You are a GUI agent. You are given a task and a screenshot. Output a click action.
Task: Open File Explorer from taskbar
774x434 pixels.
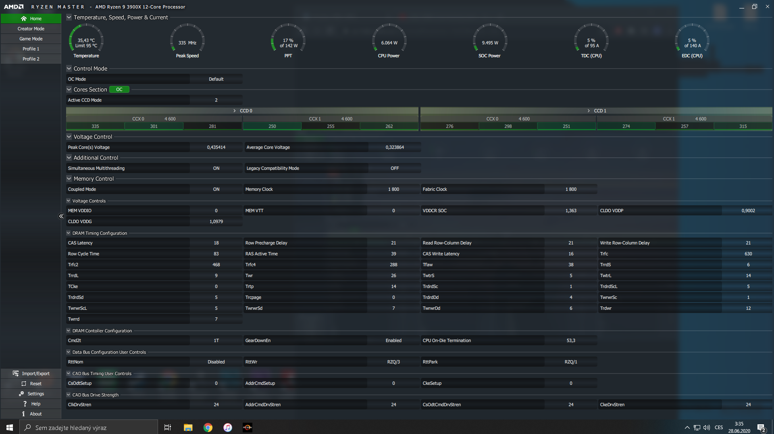[188, 428]
